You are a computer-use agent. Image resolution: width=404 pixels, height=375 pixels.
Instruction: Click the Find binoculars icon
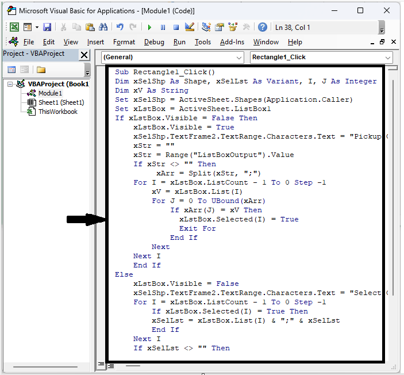tap(103, 27)
